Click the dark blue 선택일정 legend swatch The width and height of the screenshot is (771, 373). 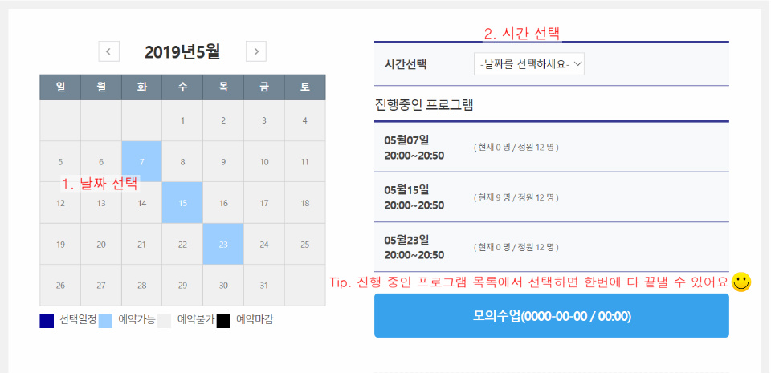47,321
